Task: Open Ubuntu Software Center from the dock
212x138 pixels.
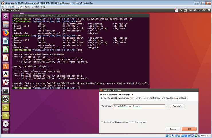Action: (x=5, y=66)
